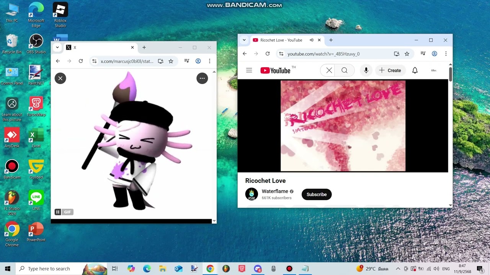The height and width of the screenshot is (275, 490).
Task: Subscribe to Waterflame
Action: tap(317, 194)
